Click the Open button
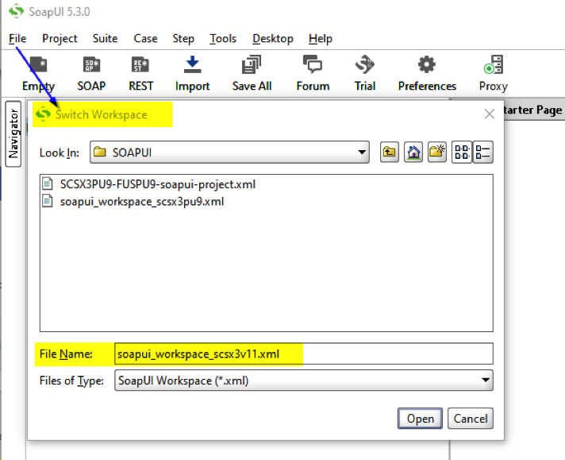Screen dimensions: 565x460 tap(420, 419)
